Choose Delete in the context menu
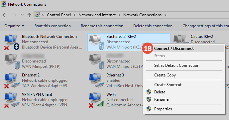Image resolution: width=229 pixels, height=120 pixels. 184,92
